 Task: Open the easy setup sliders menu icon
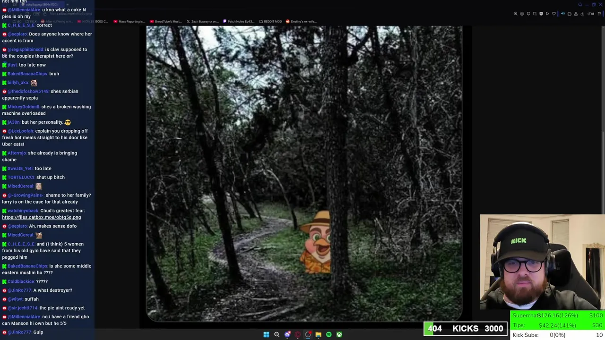pyautogui.click(x=599, y=14)
